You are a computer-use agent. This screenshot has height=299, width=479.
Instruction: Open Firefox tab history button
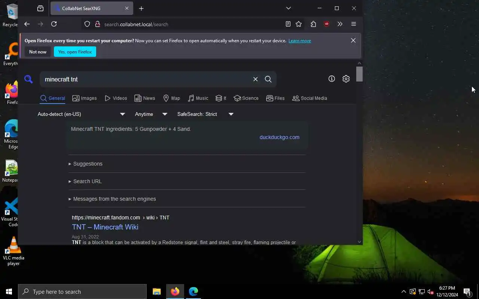coord(40,8)
